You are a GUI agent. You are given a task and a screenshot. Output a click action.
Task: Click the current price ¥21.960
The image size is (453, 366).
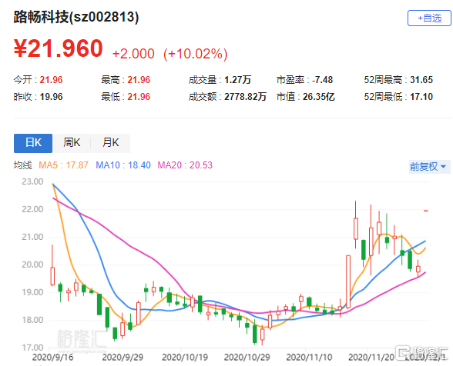pos(58,48)
